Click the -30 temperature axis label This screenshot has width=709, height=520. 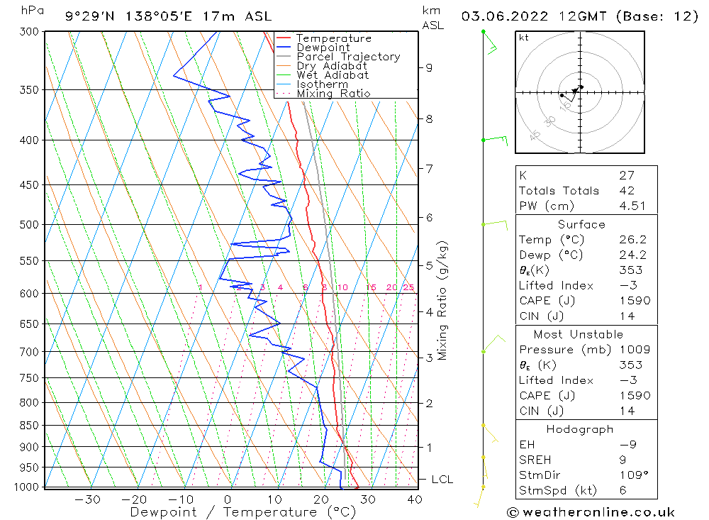click(88, 499)
